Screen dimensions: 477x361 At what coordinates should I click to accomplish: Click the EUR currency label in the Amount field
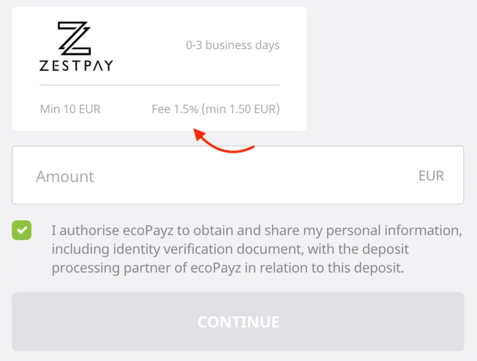click(x=431, y=175)
